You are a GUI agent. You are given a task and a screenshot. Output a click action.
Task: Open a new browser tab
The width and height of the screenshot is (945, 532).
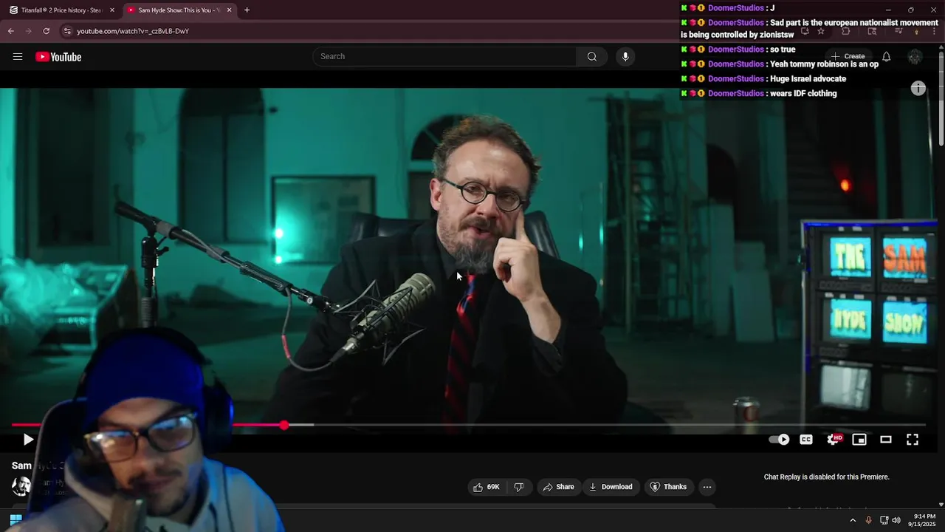[247, 10]
